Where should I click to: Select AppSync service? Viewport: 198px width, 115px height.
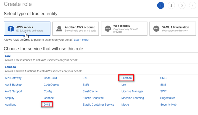11,105
